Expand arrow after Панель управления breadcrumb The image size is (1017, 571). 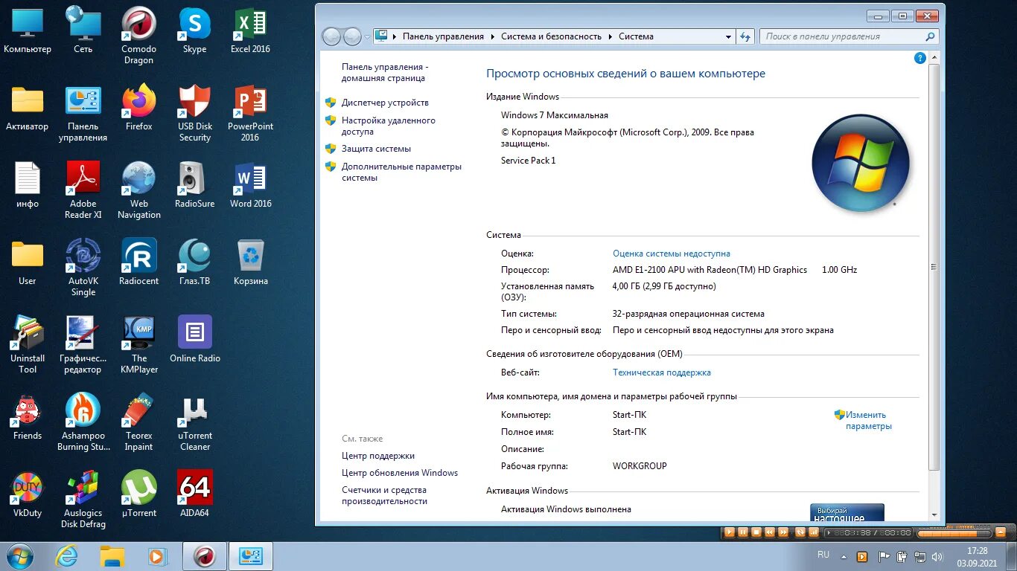pyautogui.click(x=492, y=36)
